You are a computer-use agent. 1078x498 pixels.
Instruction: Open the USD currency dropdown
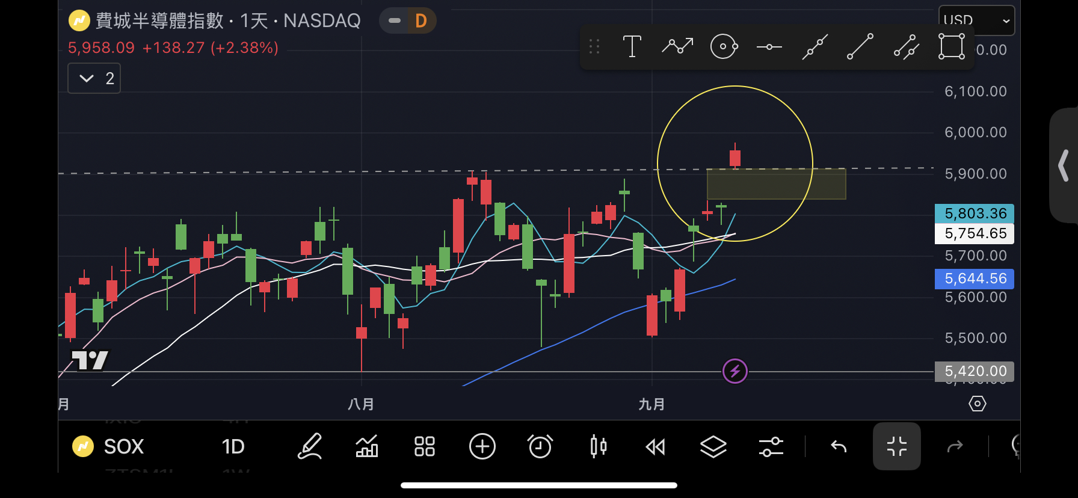[976, 20]
